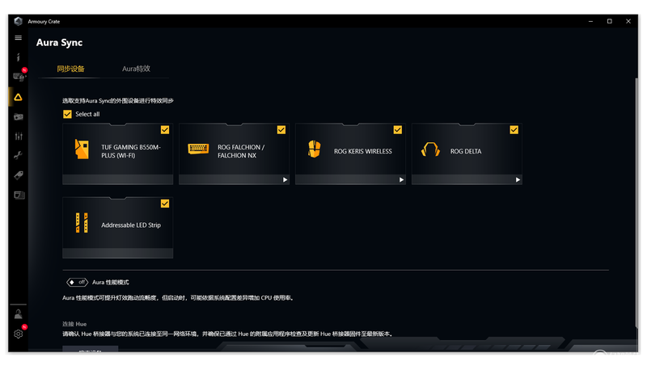Uncheck TUF GAMING B550M-PLUS (WI-FI) device

pos(165,130)
